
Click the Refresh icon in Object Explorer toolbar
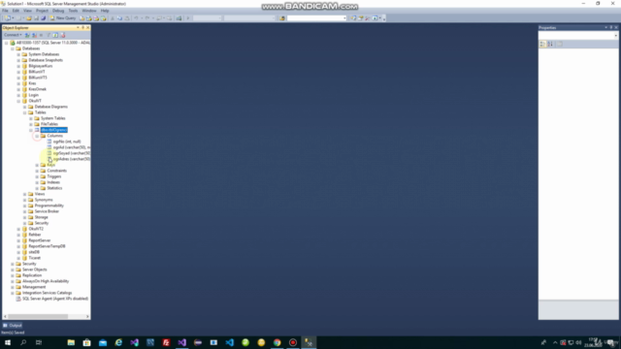tap(56, 35)
